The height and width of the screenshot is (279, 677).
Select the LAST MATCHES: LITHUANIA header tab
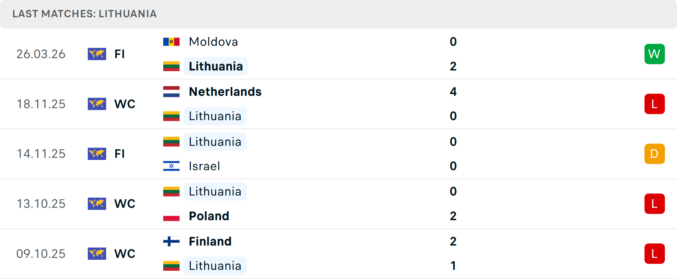[x=85, y=14]
